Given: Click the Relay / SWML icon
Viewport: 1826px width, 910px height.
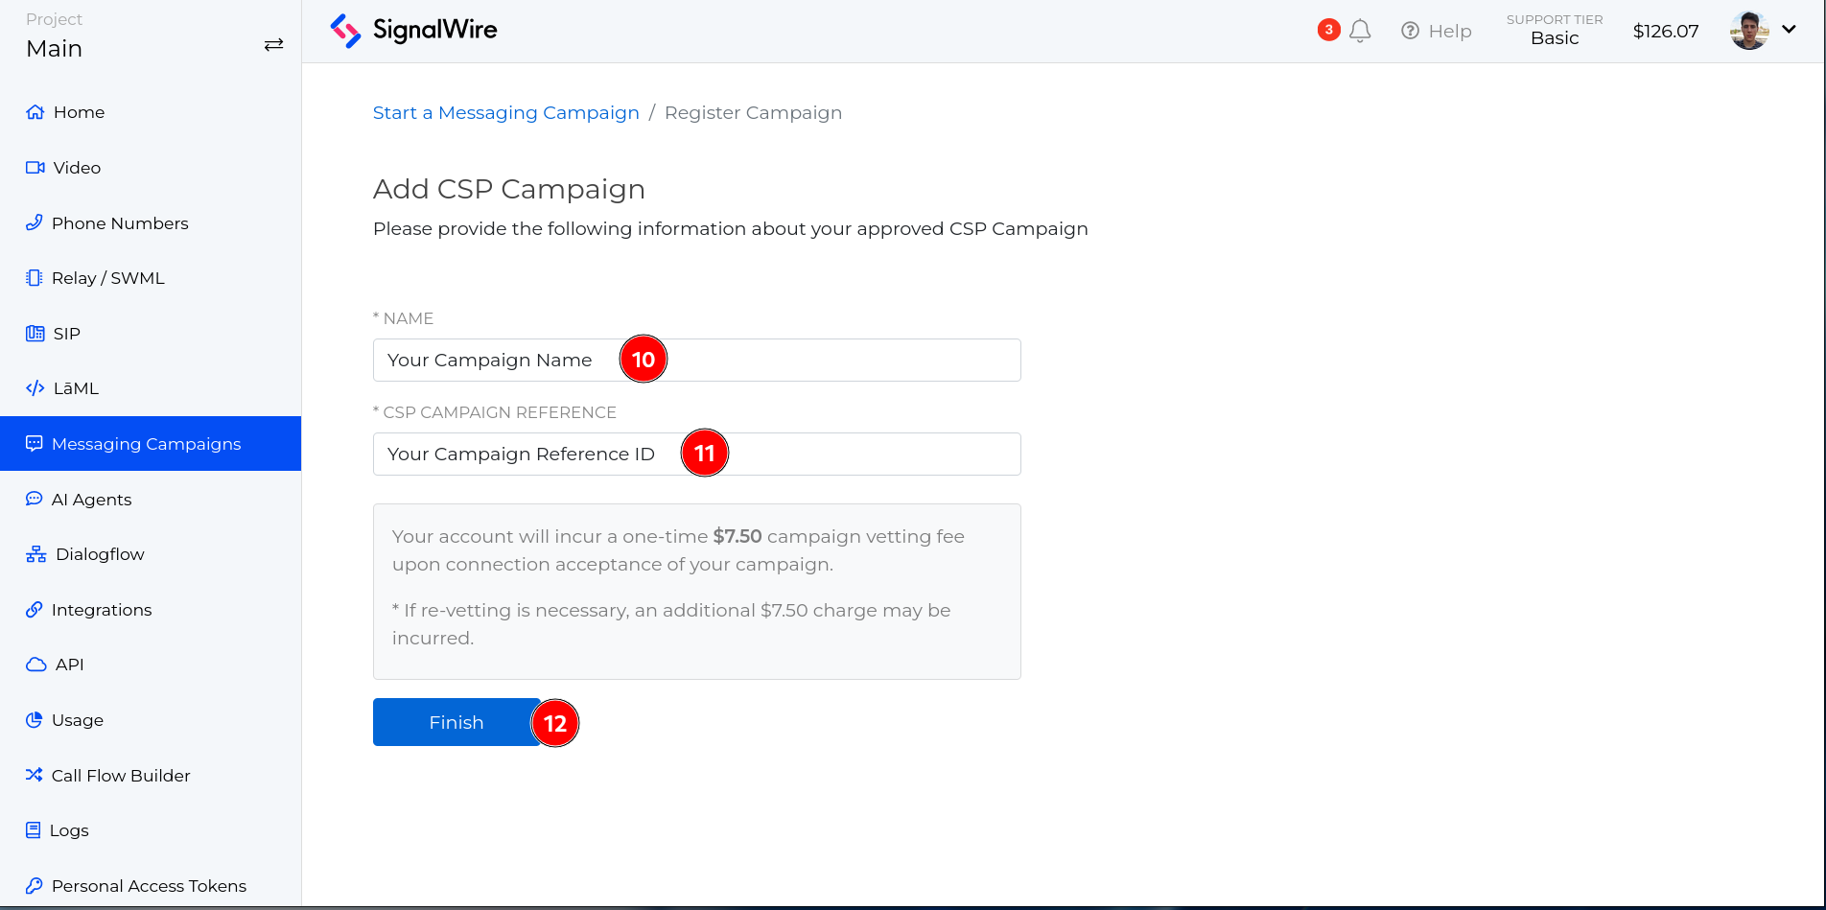Looking at the screenshot, I should [x=35, y=277].
